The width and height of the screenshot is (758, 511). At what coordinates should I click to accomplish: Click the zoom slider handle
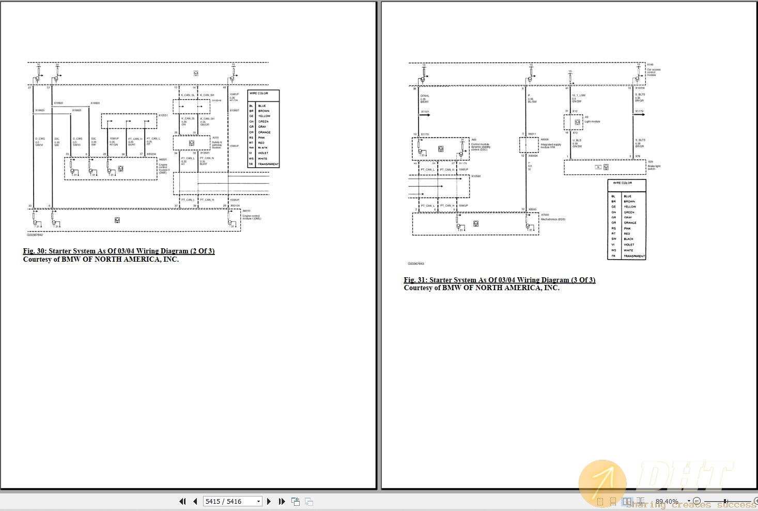(x=725, y=501)
